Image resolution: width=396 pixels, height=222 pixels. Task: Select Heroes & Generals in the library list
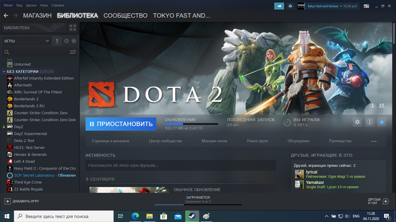(x=30, y=154)
